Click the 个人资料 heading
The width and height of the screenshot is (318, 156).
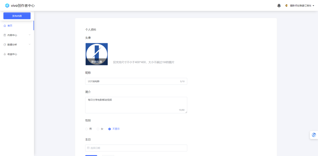click(91, 30)
